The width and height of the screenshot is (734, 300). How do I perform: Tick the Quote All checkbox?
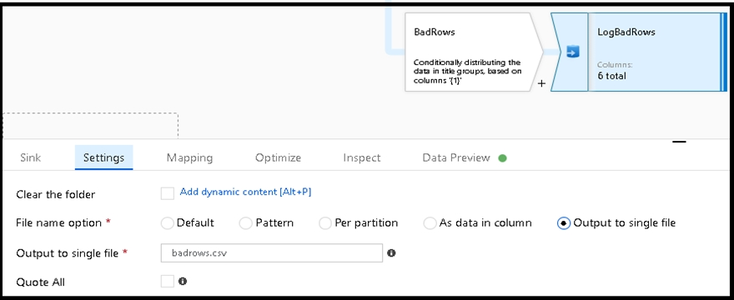point(168,282)
